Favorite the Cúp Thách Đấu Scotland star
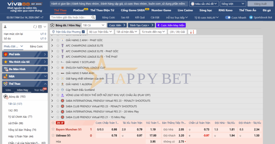The image size is (275, 144). click(x=58, y=90)
